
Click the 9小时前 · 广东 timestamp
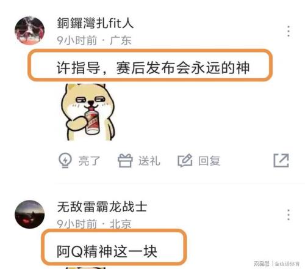[x=94, y=40]
